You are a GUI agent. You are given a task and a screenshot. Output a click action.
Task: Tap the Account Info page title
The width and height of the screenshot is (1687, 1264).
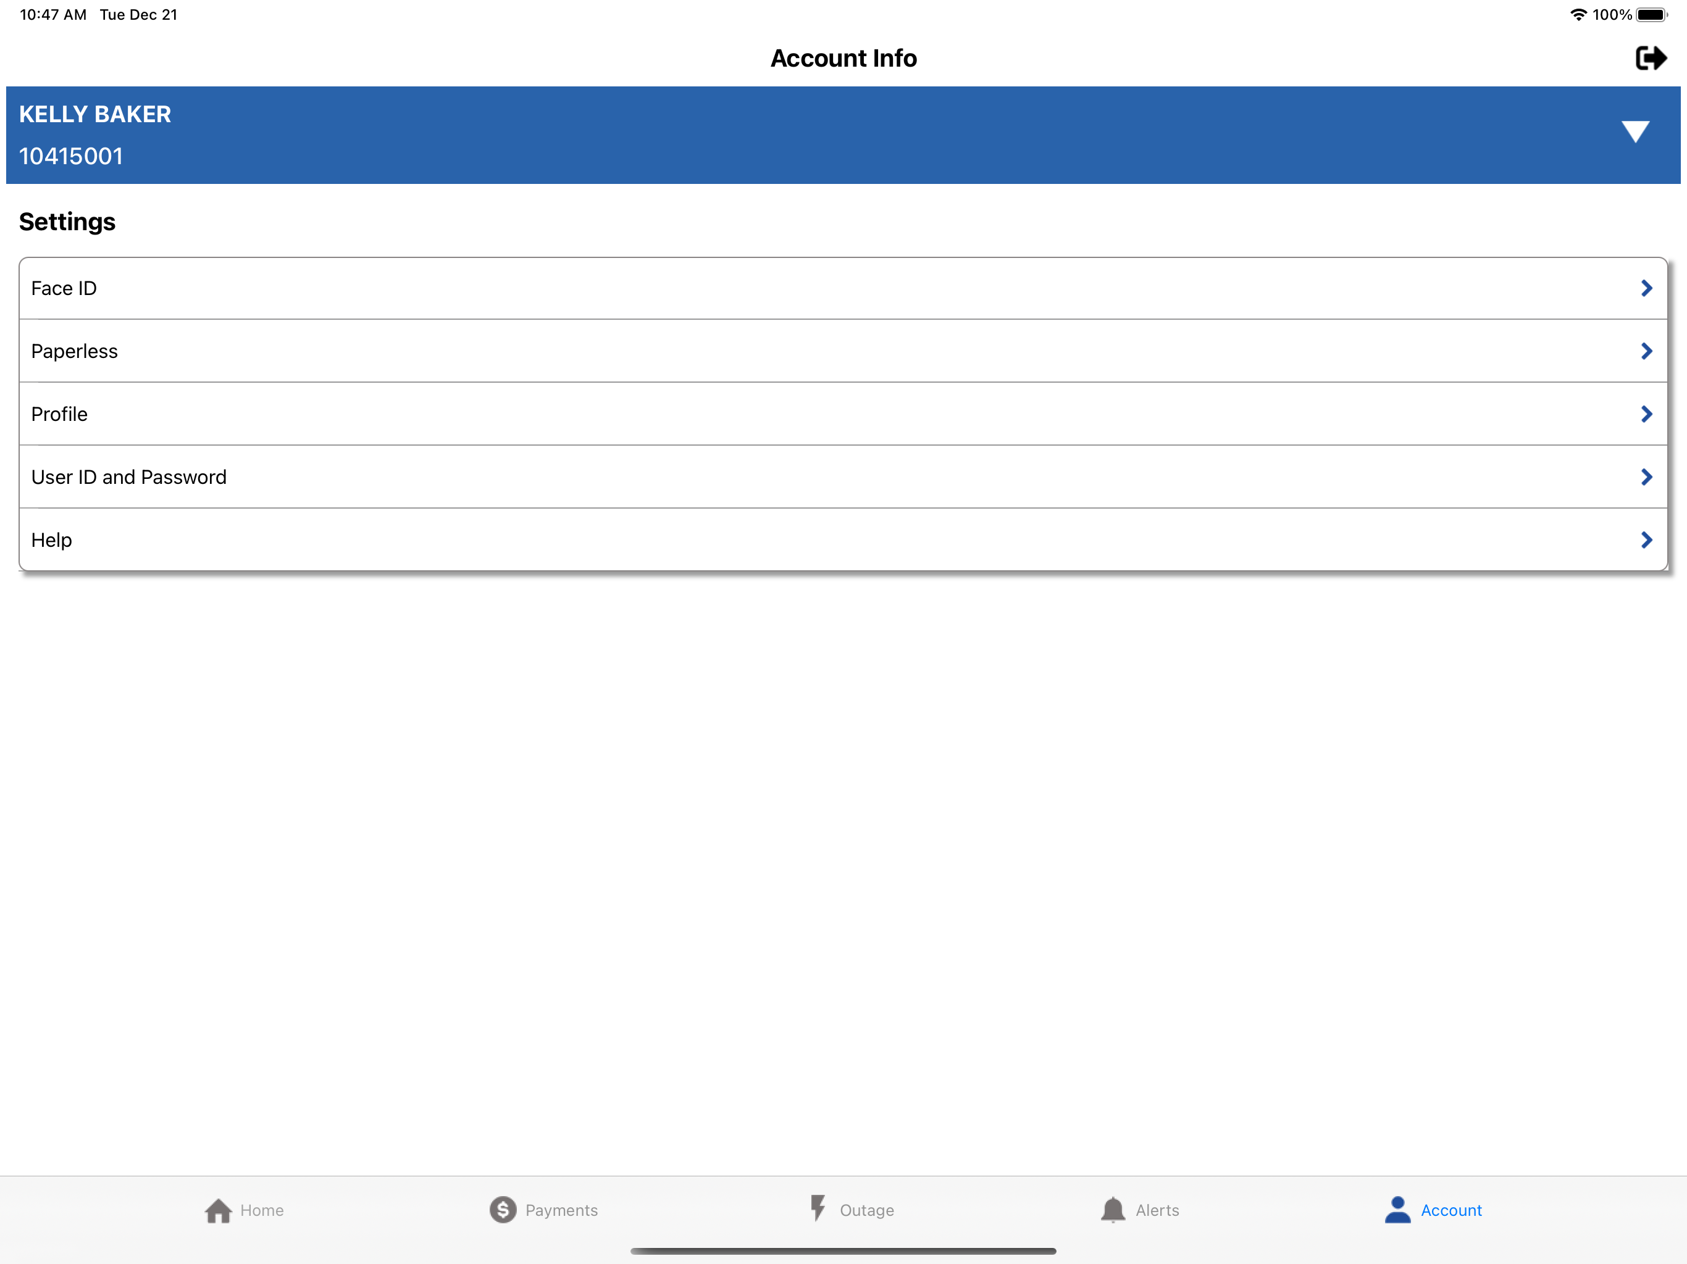coord(843,58)
